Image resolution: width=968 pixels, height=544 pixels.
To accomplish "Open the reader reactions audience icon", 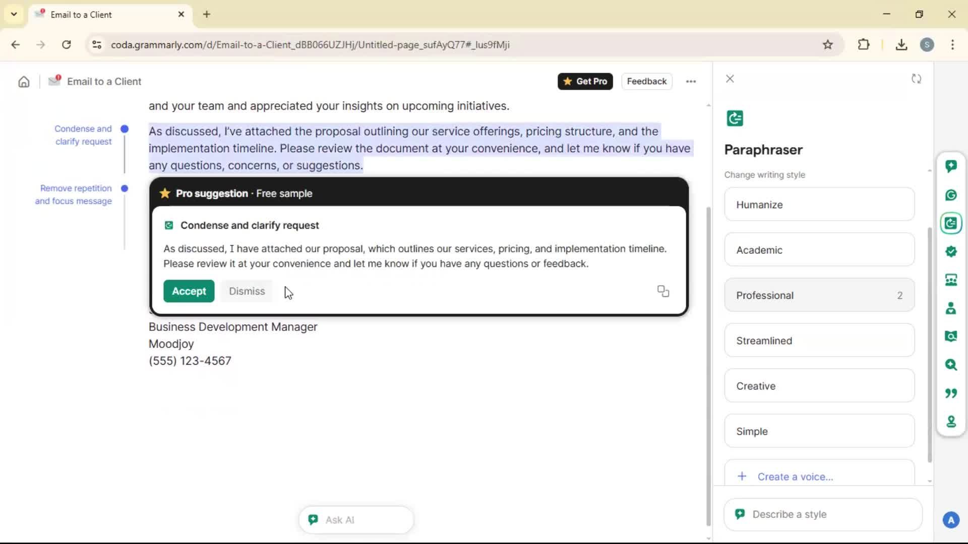I will pos(951,280).
